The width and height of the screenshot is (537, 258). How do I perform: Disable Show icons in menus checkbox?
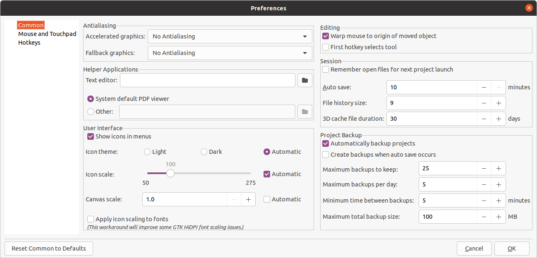(91, 136)
